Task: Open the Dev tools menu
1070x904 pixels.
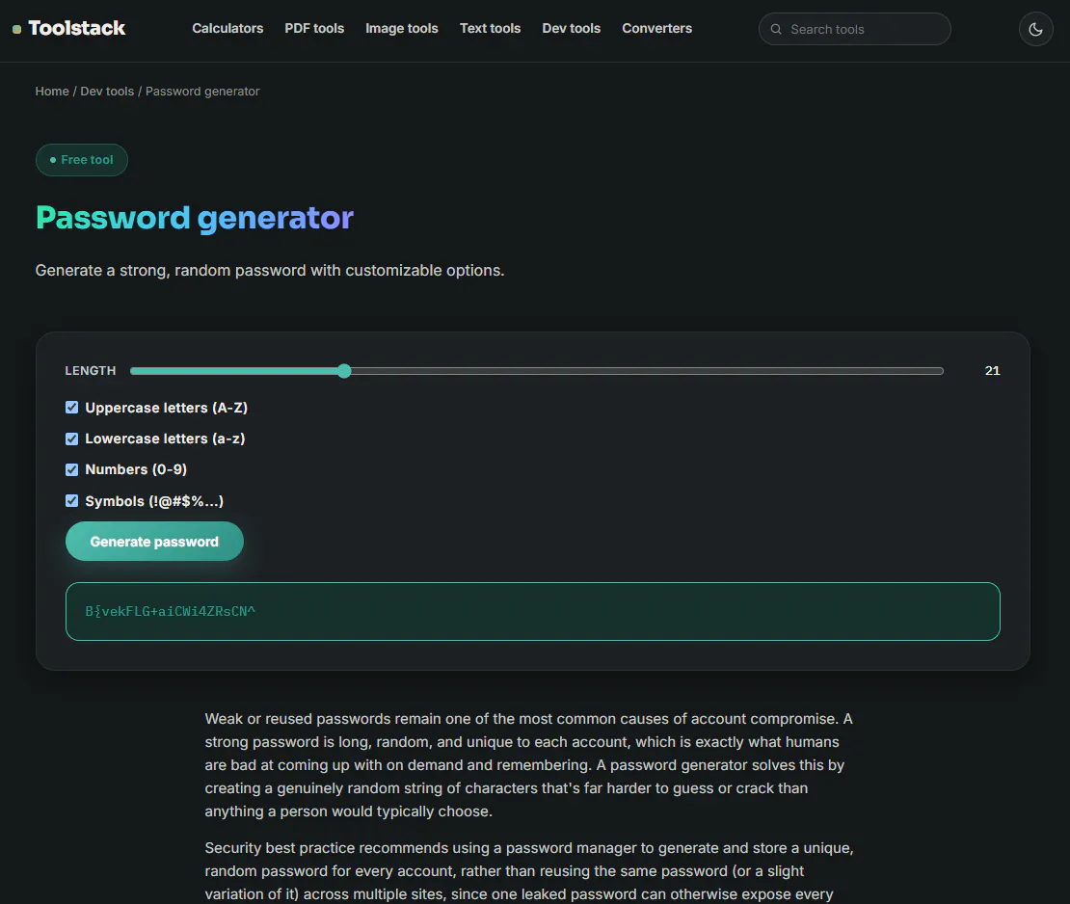Action: tap(572, 28)
